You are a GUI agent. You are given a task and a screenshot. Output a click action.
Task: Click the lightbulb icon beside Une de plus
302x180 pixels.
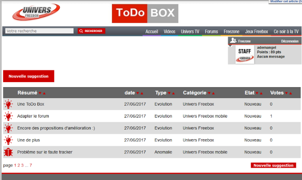pos(8,140)
